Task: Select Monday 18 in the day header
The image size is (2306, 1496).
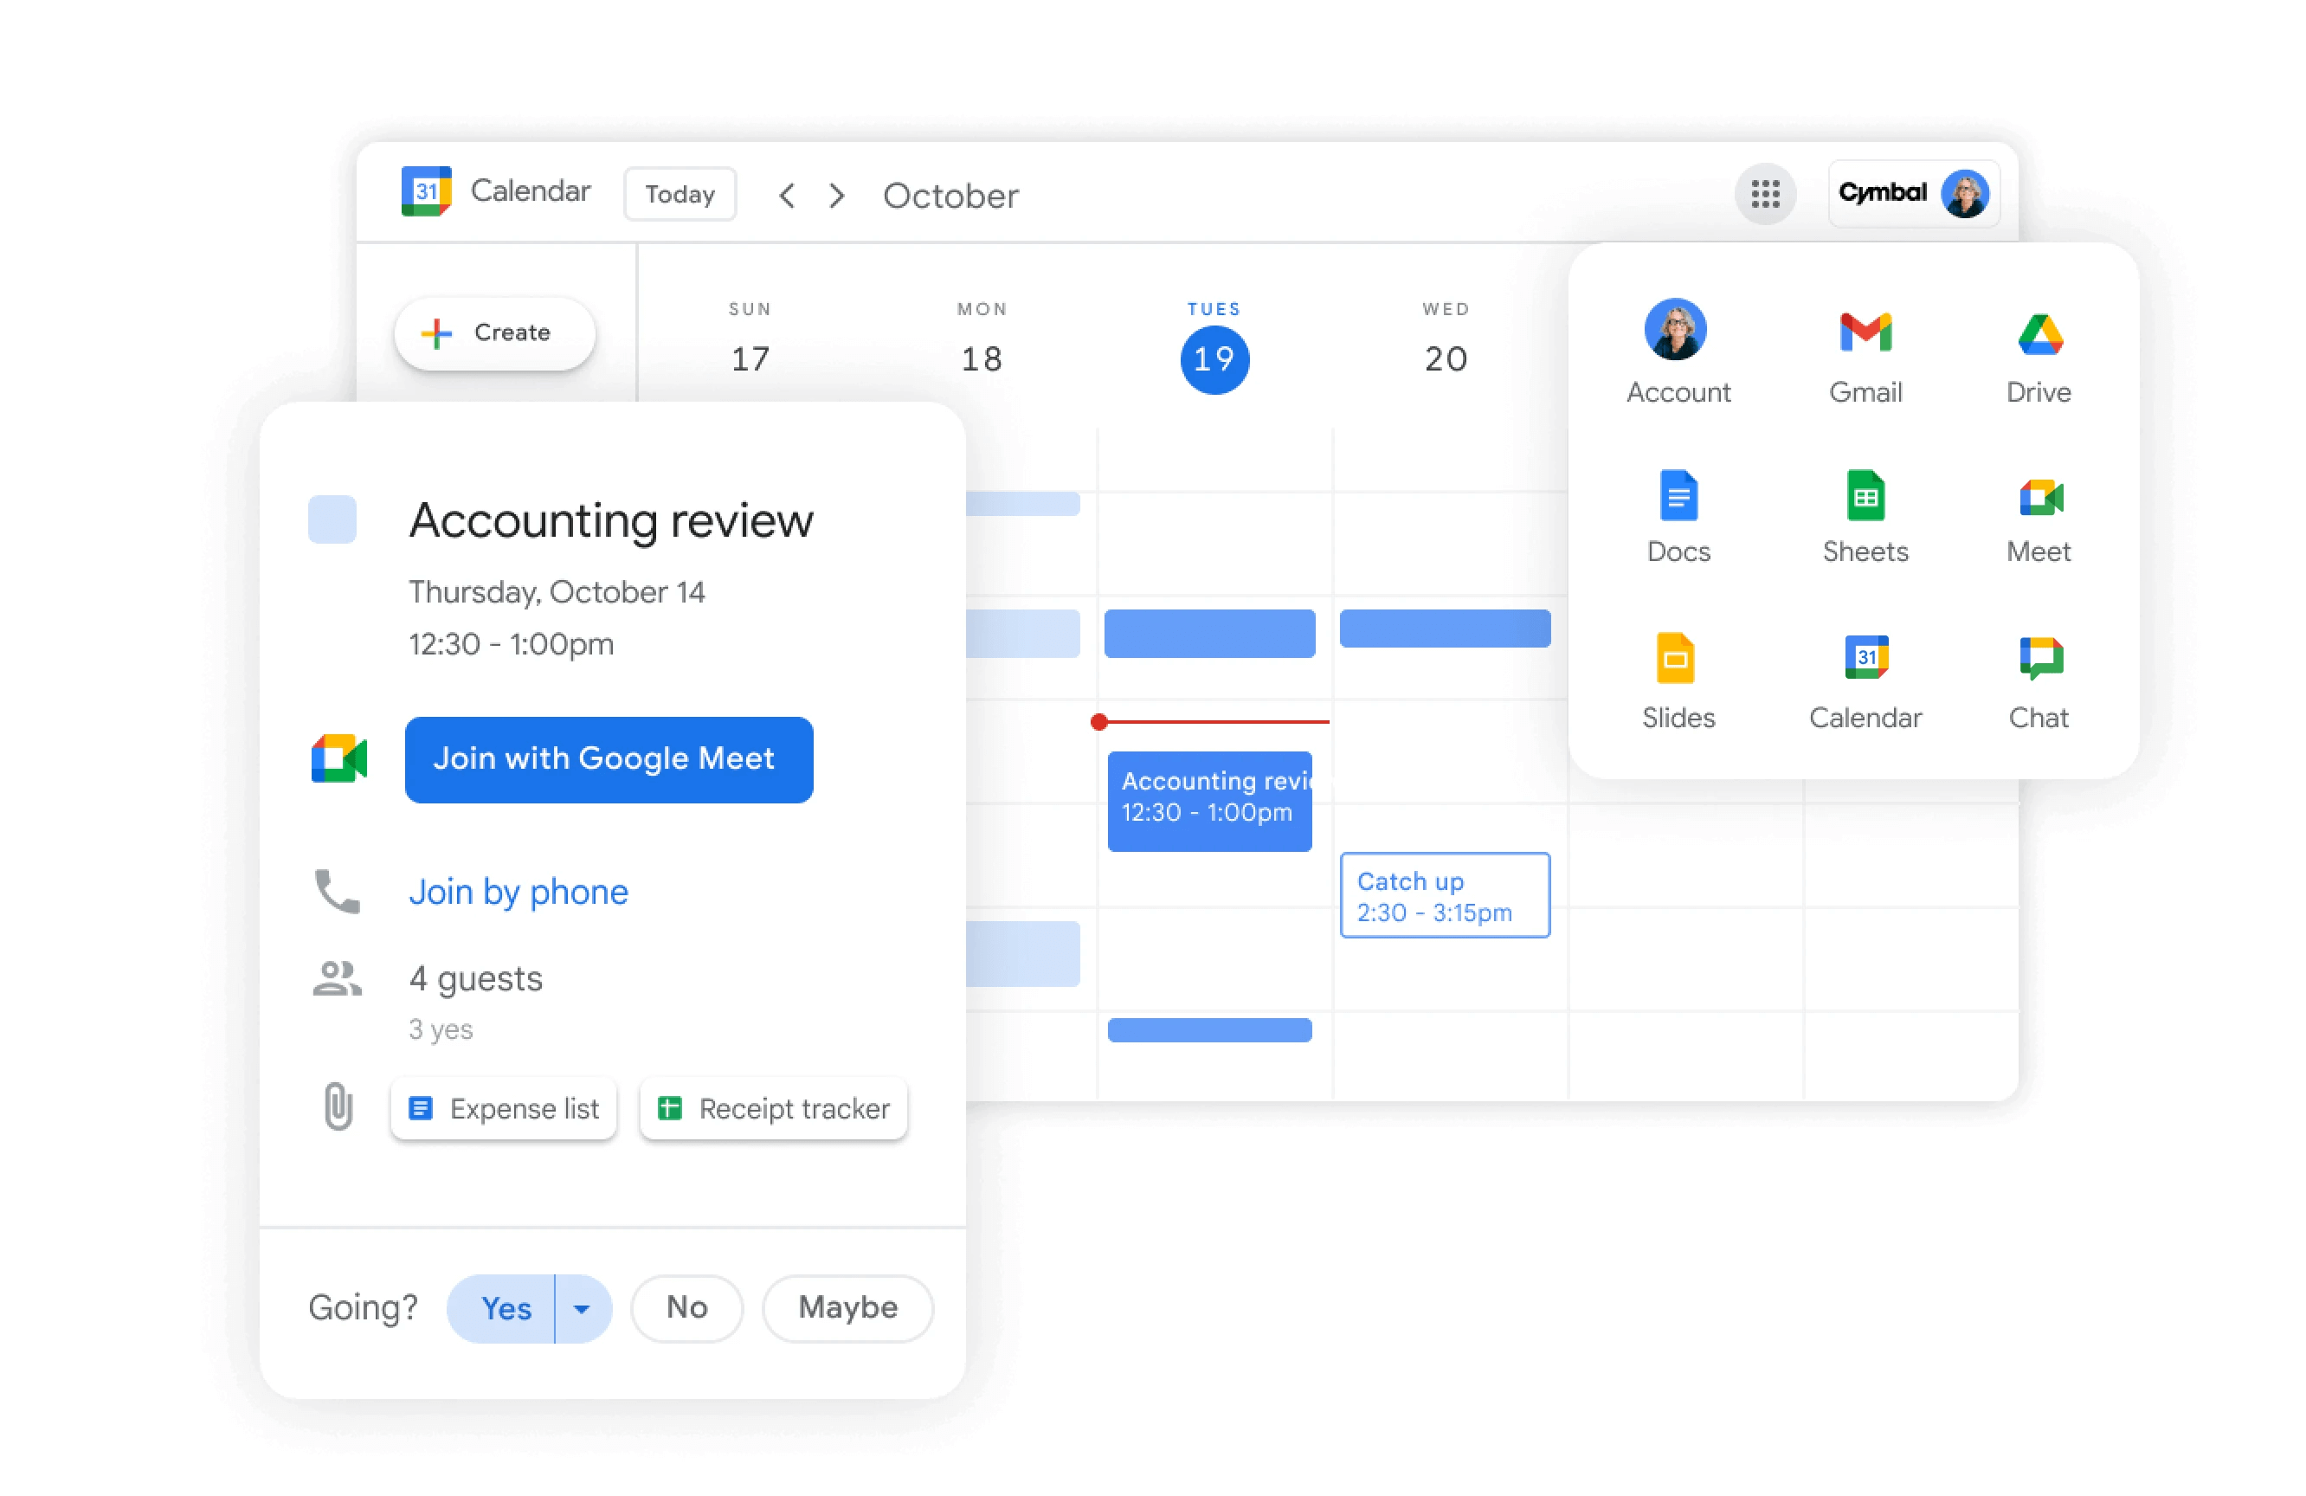Action: [x=981, y=359]
